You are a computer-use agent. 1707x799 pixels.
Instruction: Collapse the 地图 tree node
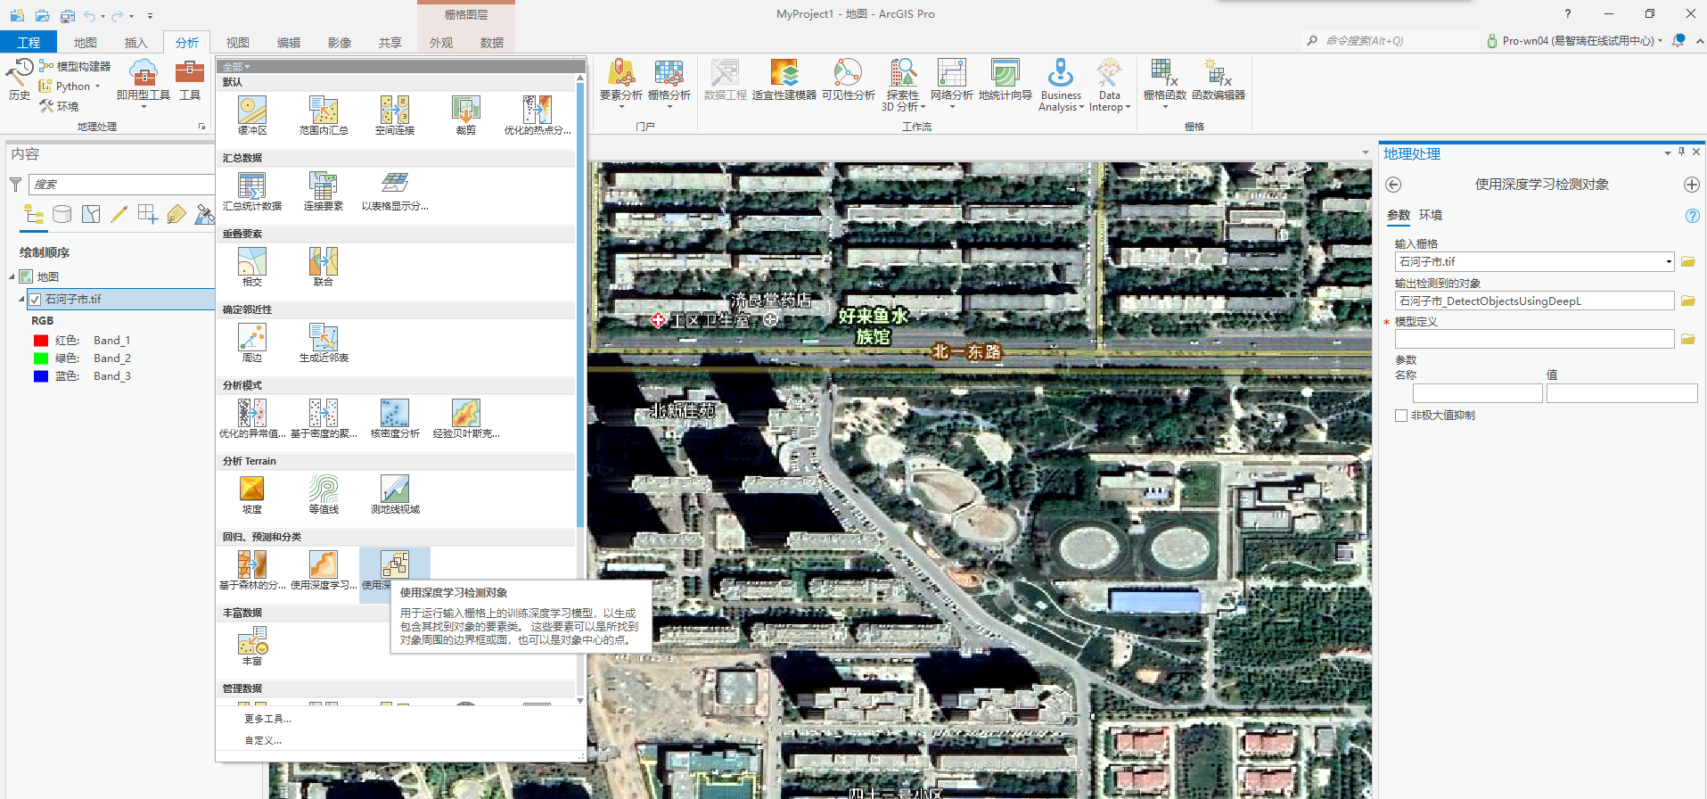click(x=12, y=277)
